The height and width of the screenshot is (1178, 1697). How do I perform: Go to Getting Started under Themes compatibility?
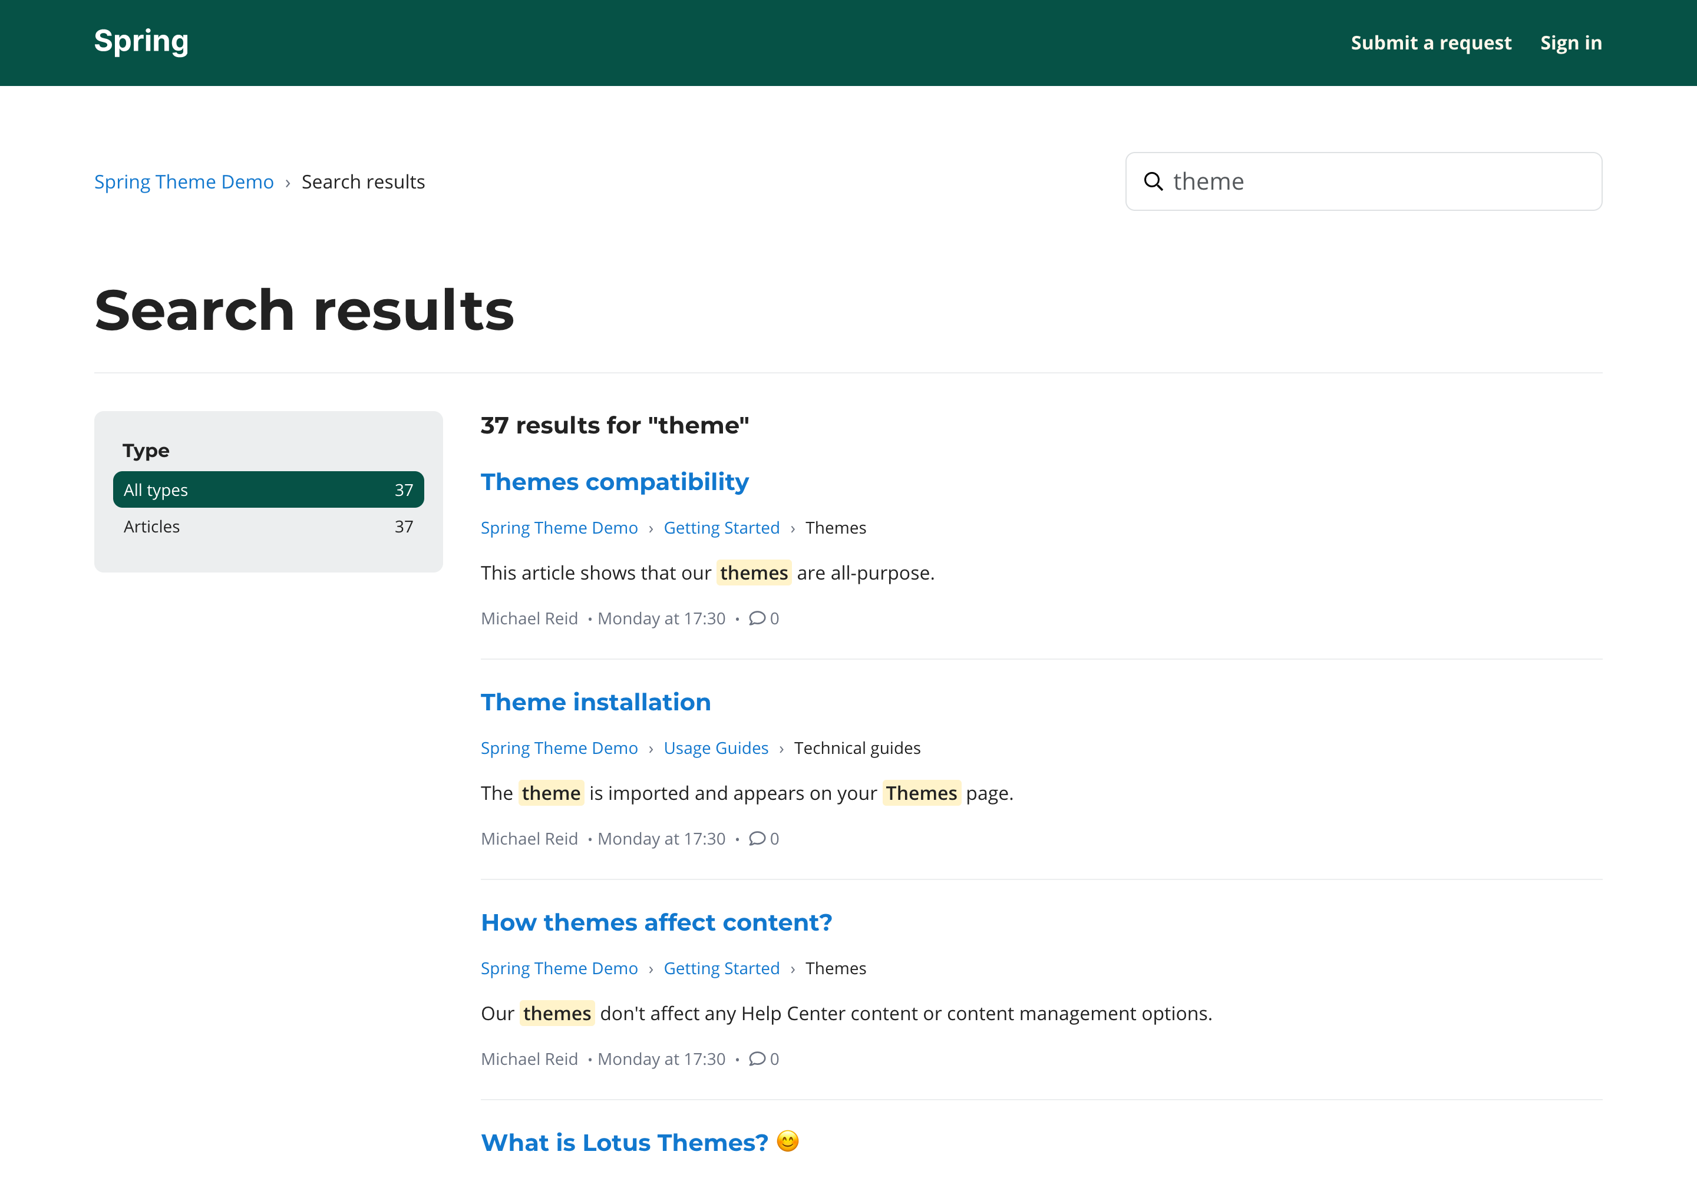(721, 528)
